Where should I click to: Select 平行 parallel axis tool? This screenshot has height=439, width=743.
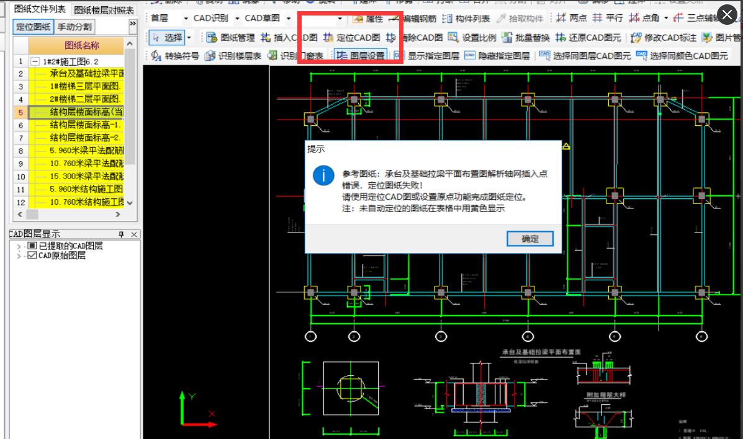coord(608,18)
